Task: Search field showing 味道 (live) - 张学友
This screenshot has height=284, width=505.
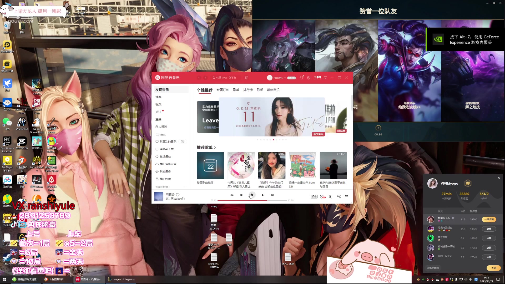Action: 226,78
